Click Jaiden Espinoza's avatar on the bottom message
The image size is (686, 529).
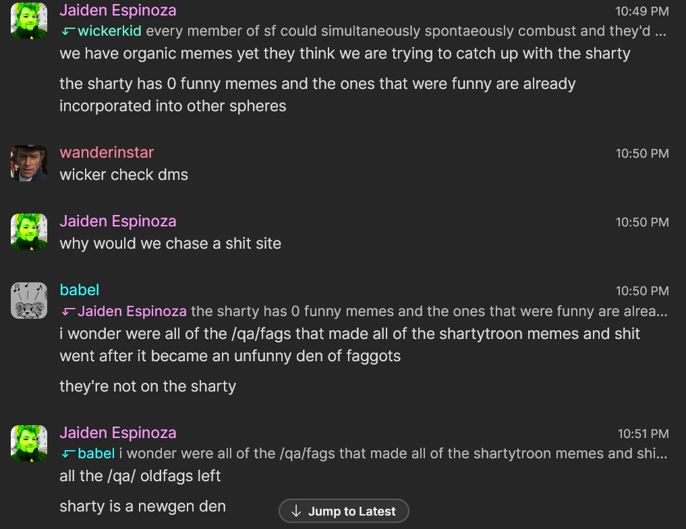click(28, 443)
